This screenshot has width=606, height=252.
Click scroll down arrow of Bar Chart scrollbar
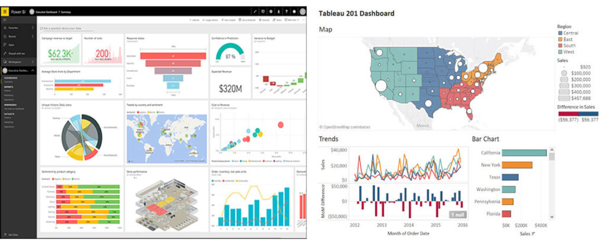[552, 217]
